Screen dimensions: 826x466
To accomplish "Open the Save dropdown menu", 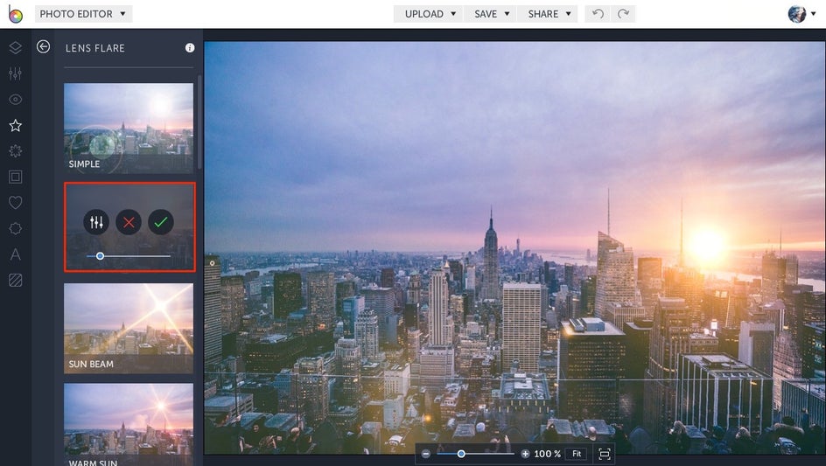I will click(491, 14).
